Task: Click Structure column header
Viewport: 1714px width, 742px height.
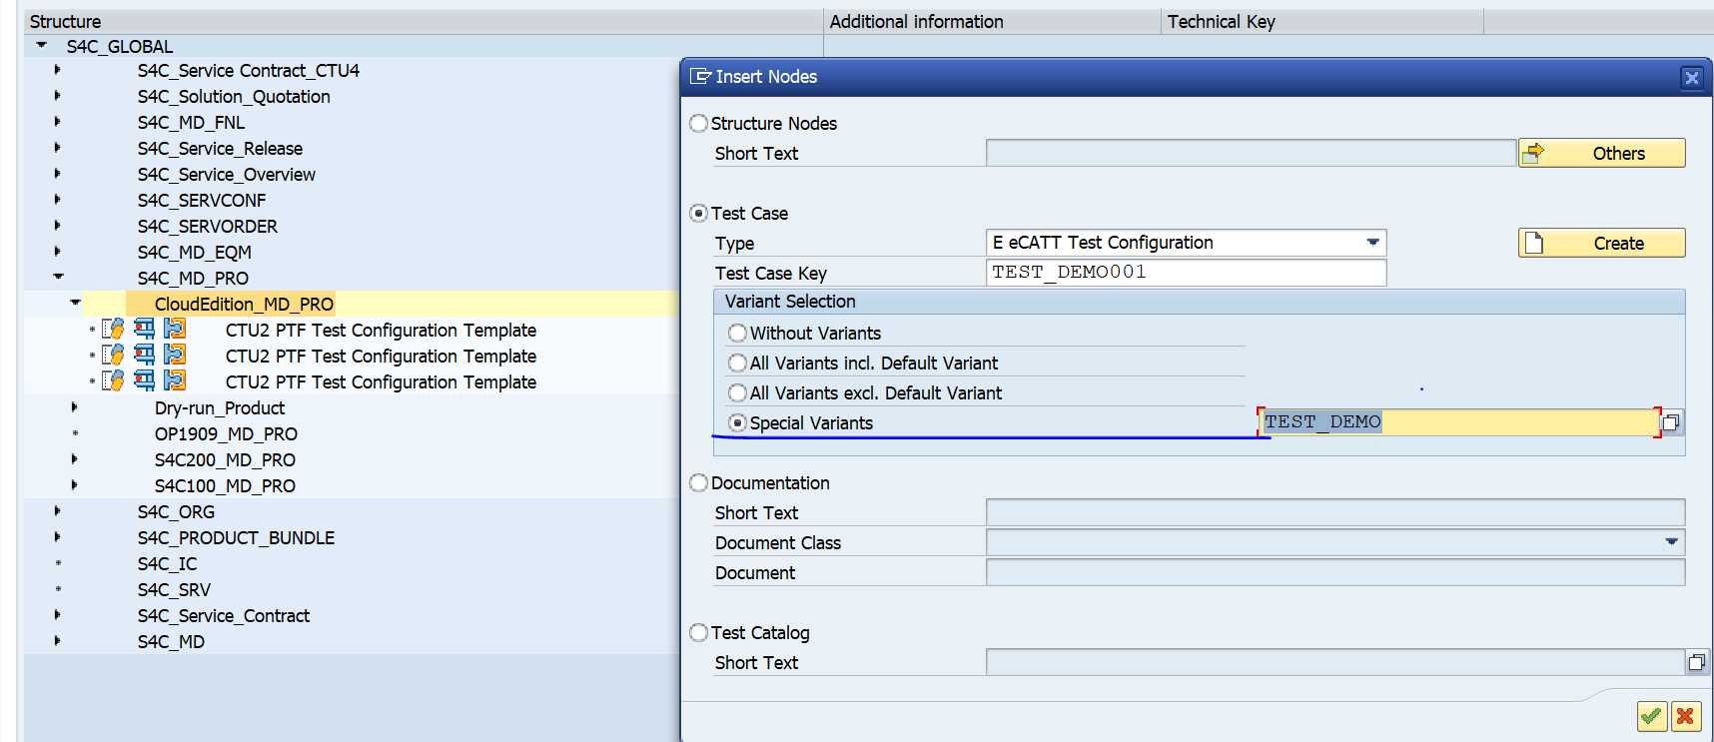Action: 424,22
